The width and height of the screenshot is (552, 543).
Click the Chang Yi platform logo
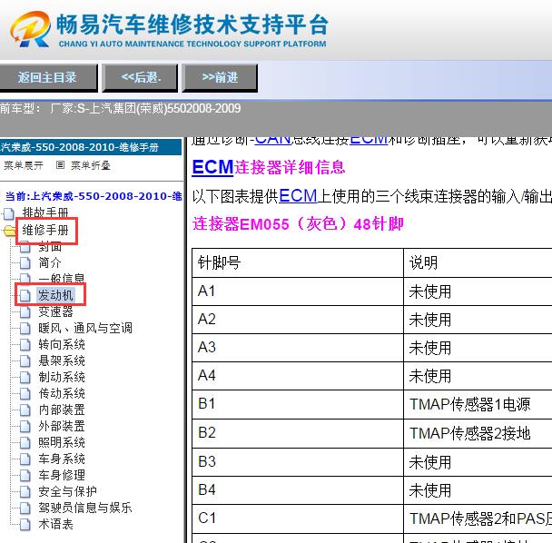point(30,29)
